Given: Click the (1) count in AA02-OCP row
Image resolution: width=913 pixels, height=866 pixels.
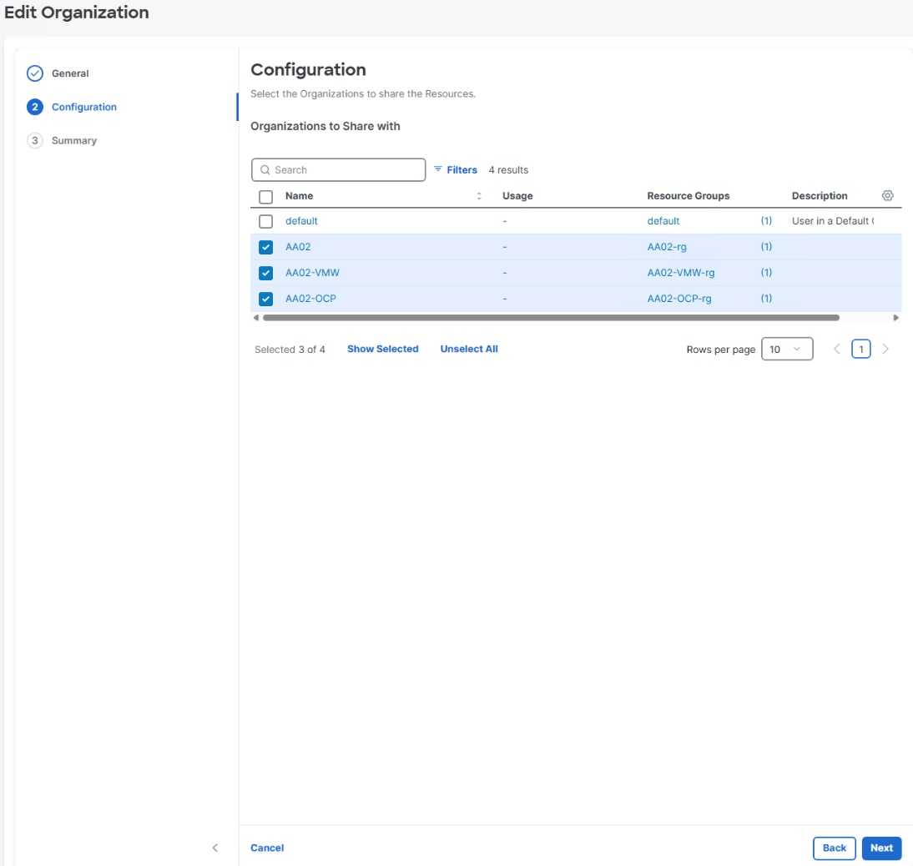Looking at the screenshot, I should point(766,298).
